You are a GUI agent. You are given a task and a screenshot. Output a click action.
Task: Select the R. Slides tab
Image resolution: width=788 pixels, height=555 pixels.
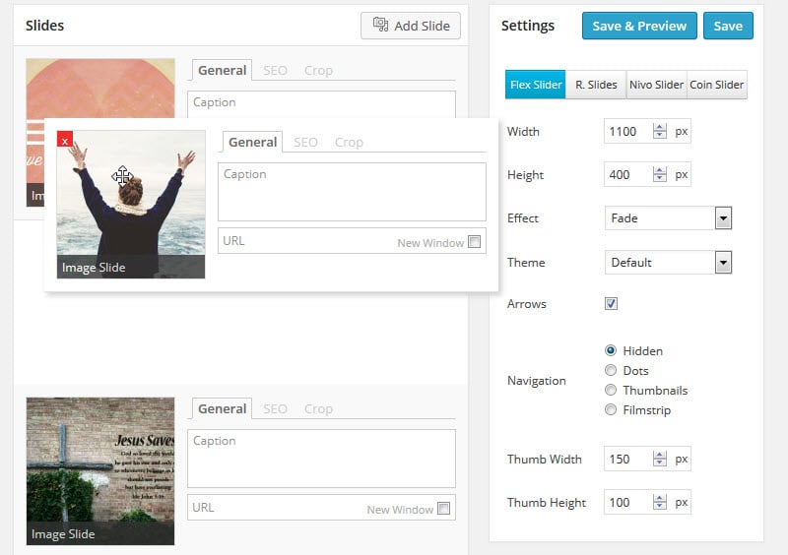(x=596, y=85)
